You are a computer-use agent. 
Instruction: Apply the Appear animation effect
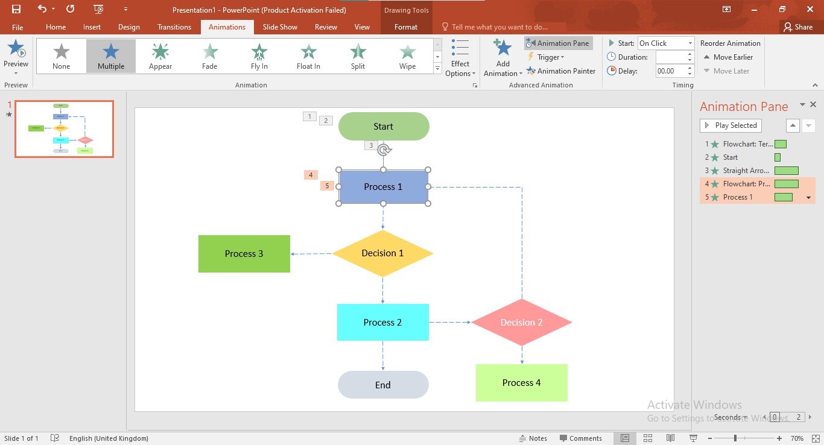(x=160, y=55)
